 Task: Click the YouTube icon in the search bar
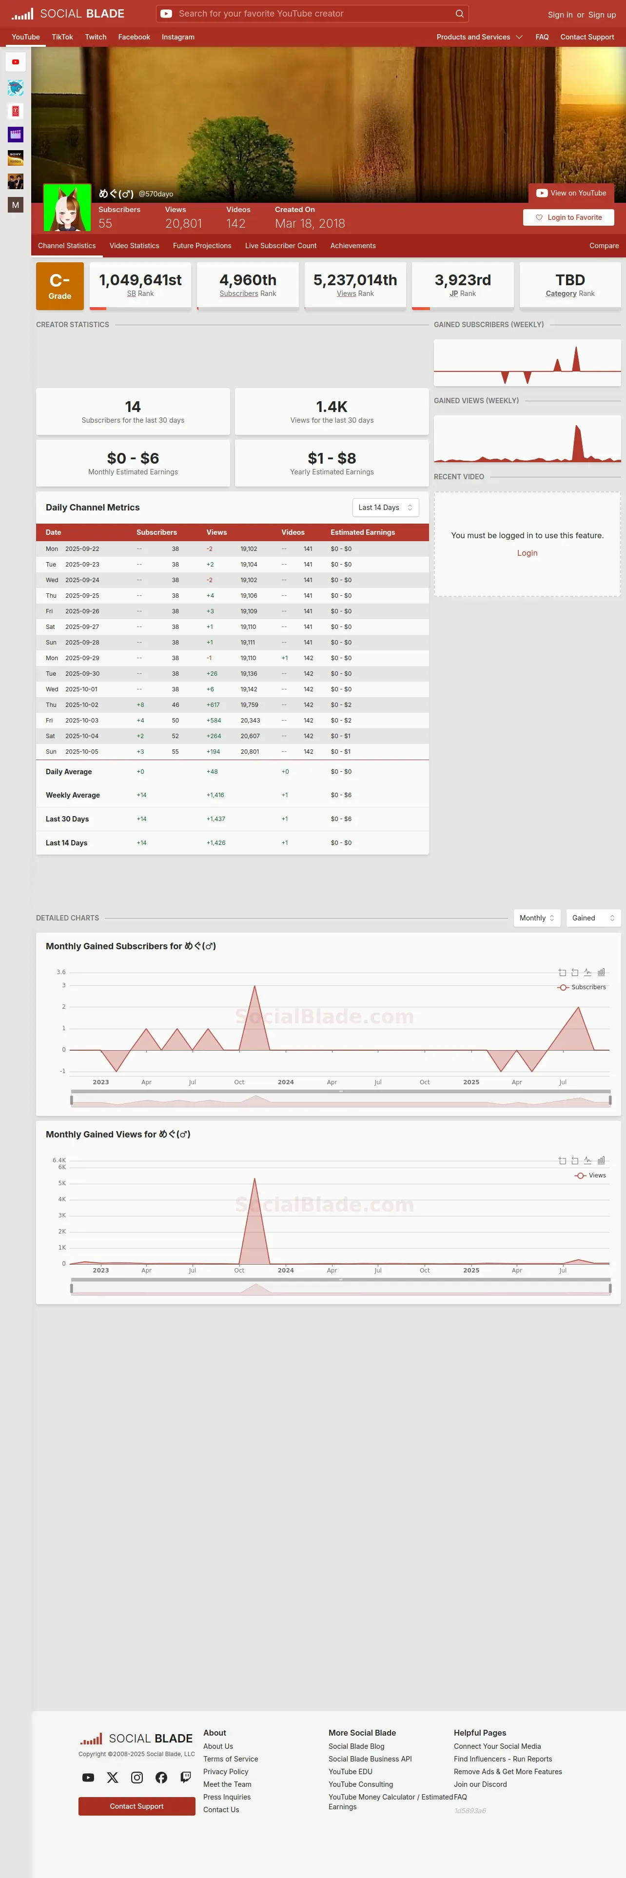(166, 14)
